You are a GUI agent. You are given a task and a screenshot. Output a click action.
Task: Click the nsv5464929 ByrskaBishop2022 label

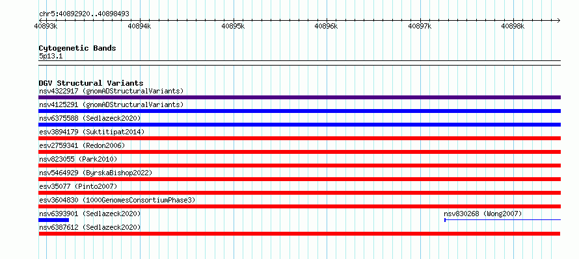96,173
